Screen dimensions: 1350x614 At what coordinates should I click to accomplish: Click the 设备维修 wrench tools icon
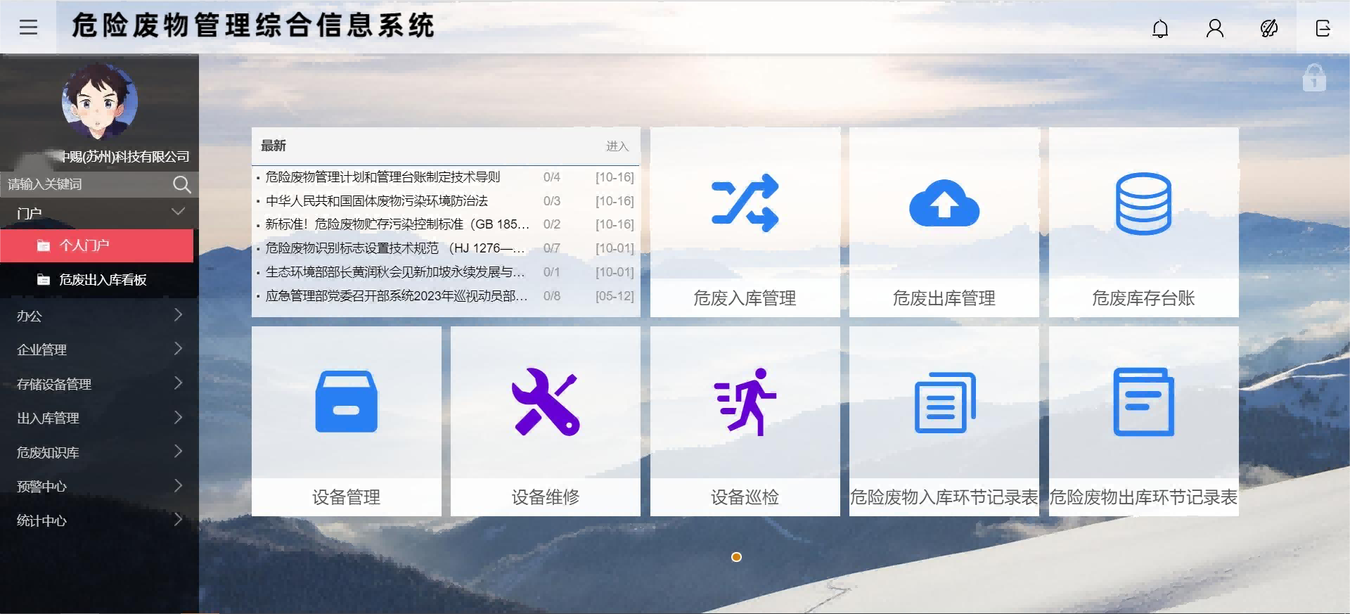pos(546,402)
